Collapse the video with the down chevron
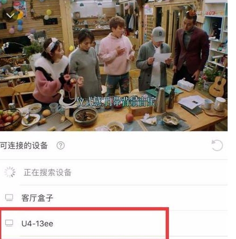Viewport: 236px width, 239px height. (10, 15)
